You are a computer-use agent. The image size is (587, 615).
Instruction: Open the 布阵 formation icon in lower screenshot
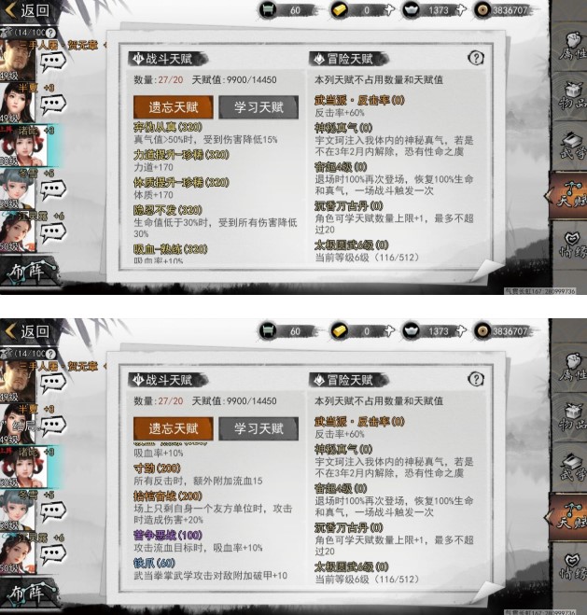pos(31,593)
